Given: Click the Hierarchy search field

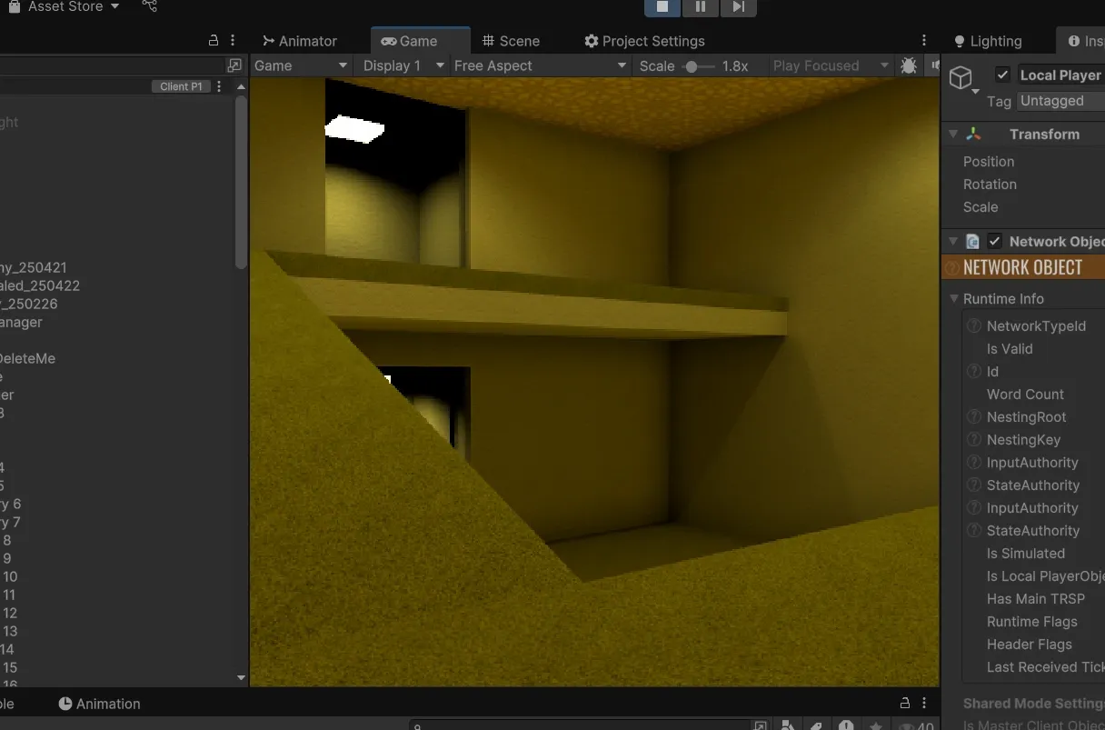Looking at the screenshot, I should 113,65.
